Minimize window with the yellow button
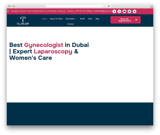 (x=12, y=6)
